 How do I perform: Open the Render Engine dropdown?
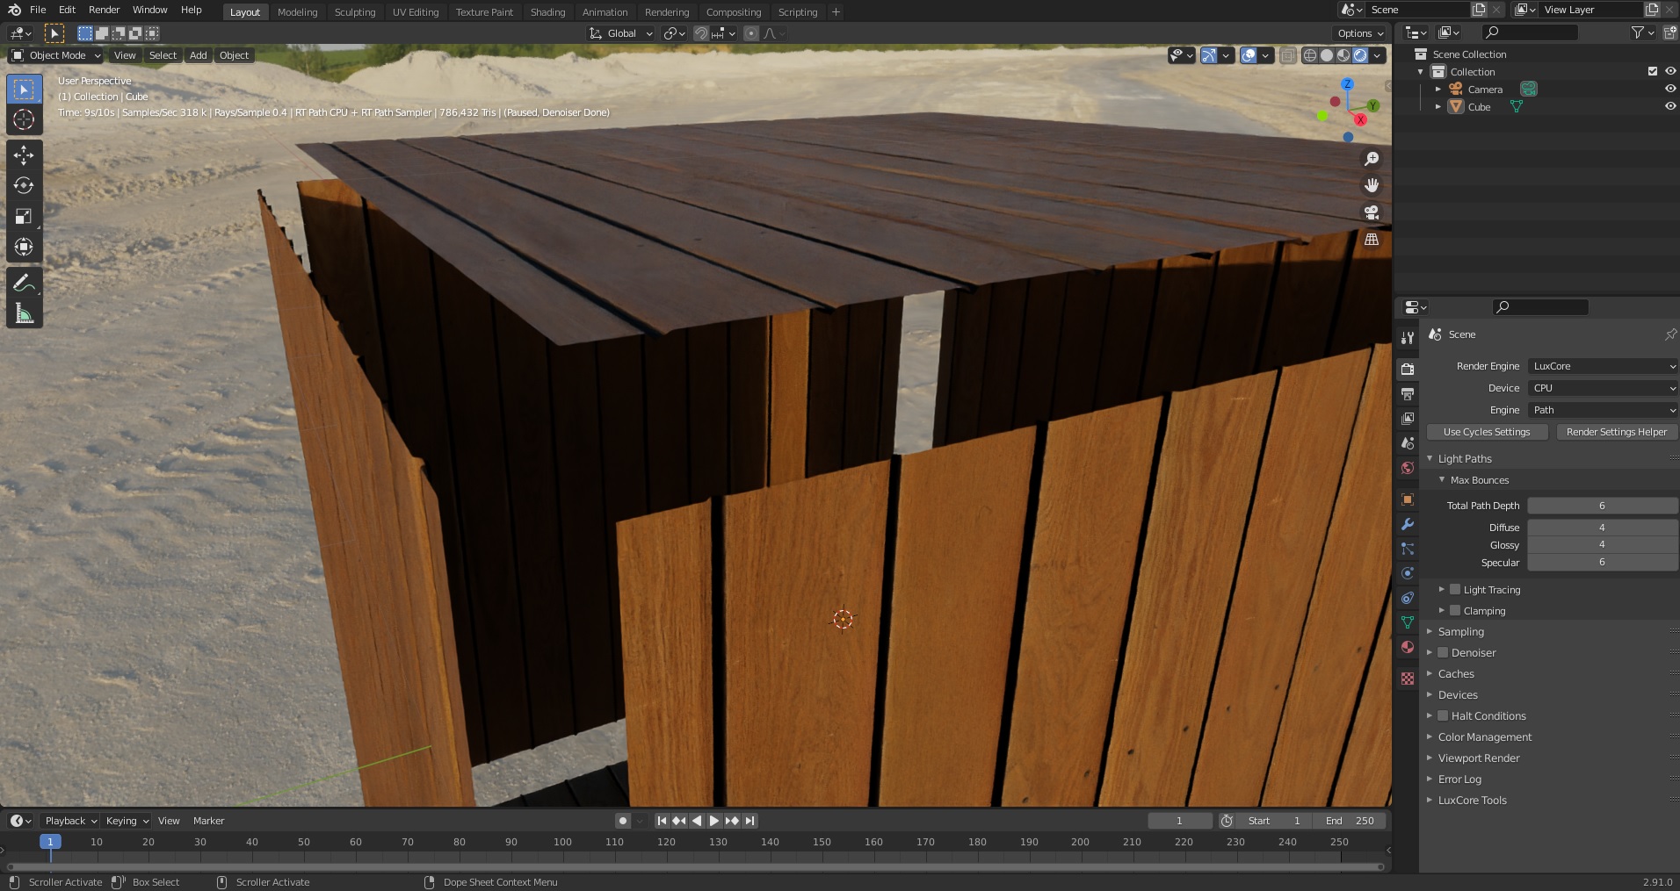tap(1603, 366)
